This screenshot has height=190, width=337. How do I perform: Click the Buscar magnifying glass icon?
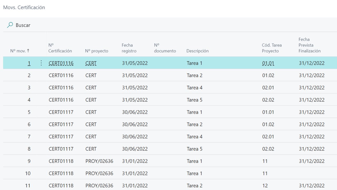(10, 25)
